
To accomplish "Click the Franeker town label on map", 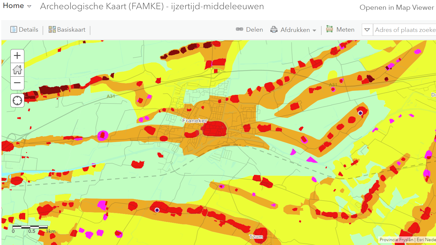I will pos(195,121).
